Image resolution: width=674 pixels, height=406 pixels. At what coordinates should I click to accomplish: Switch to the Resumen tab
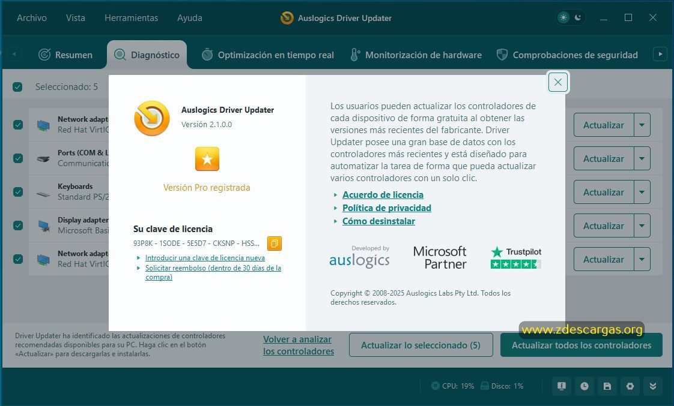click(65, 55)
